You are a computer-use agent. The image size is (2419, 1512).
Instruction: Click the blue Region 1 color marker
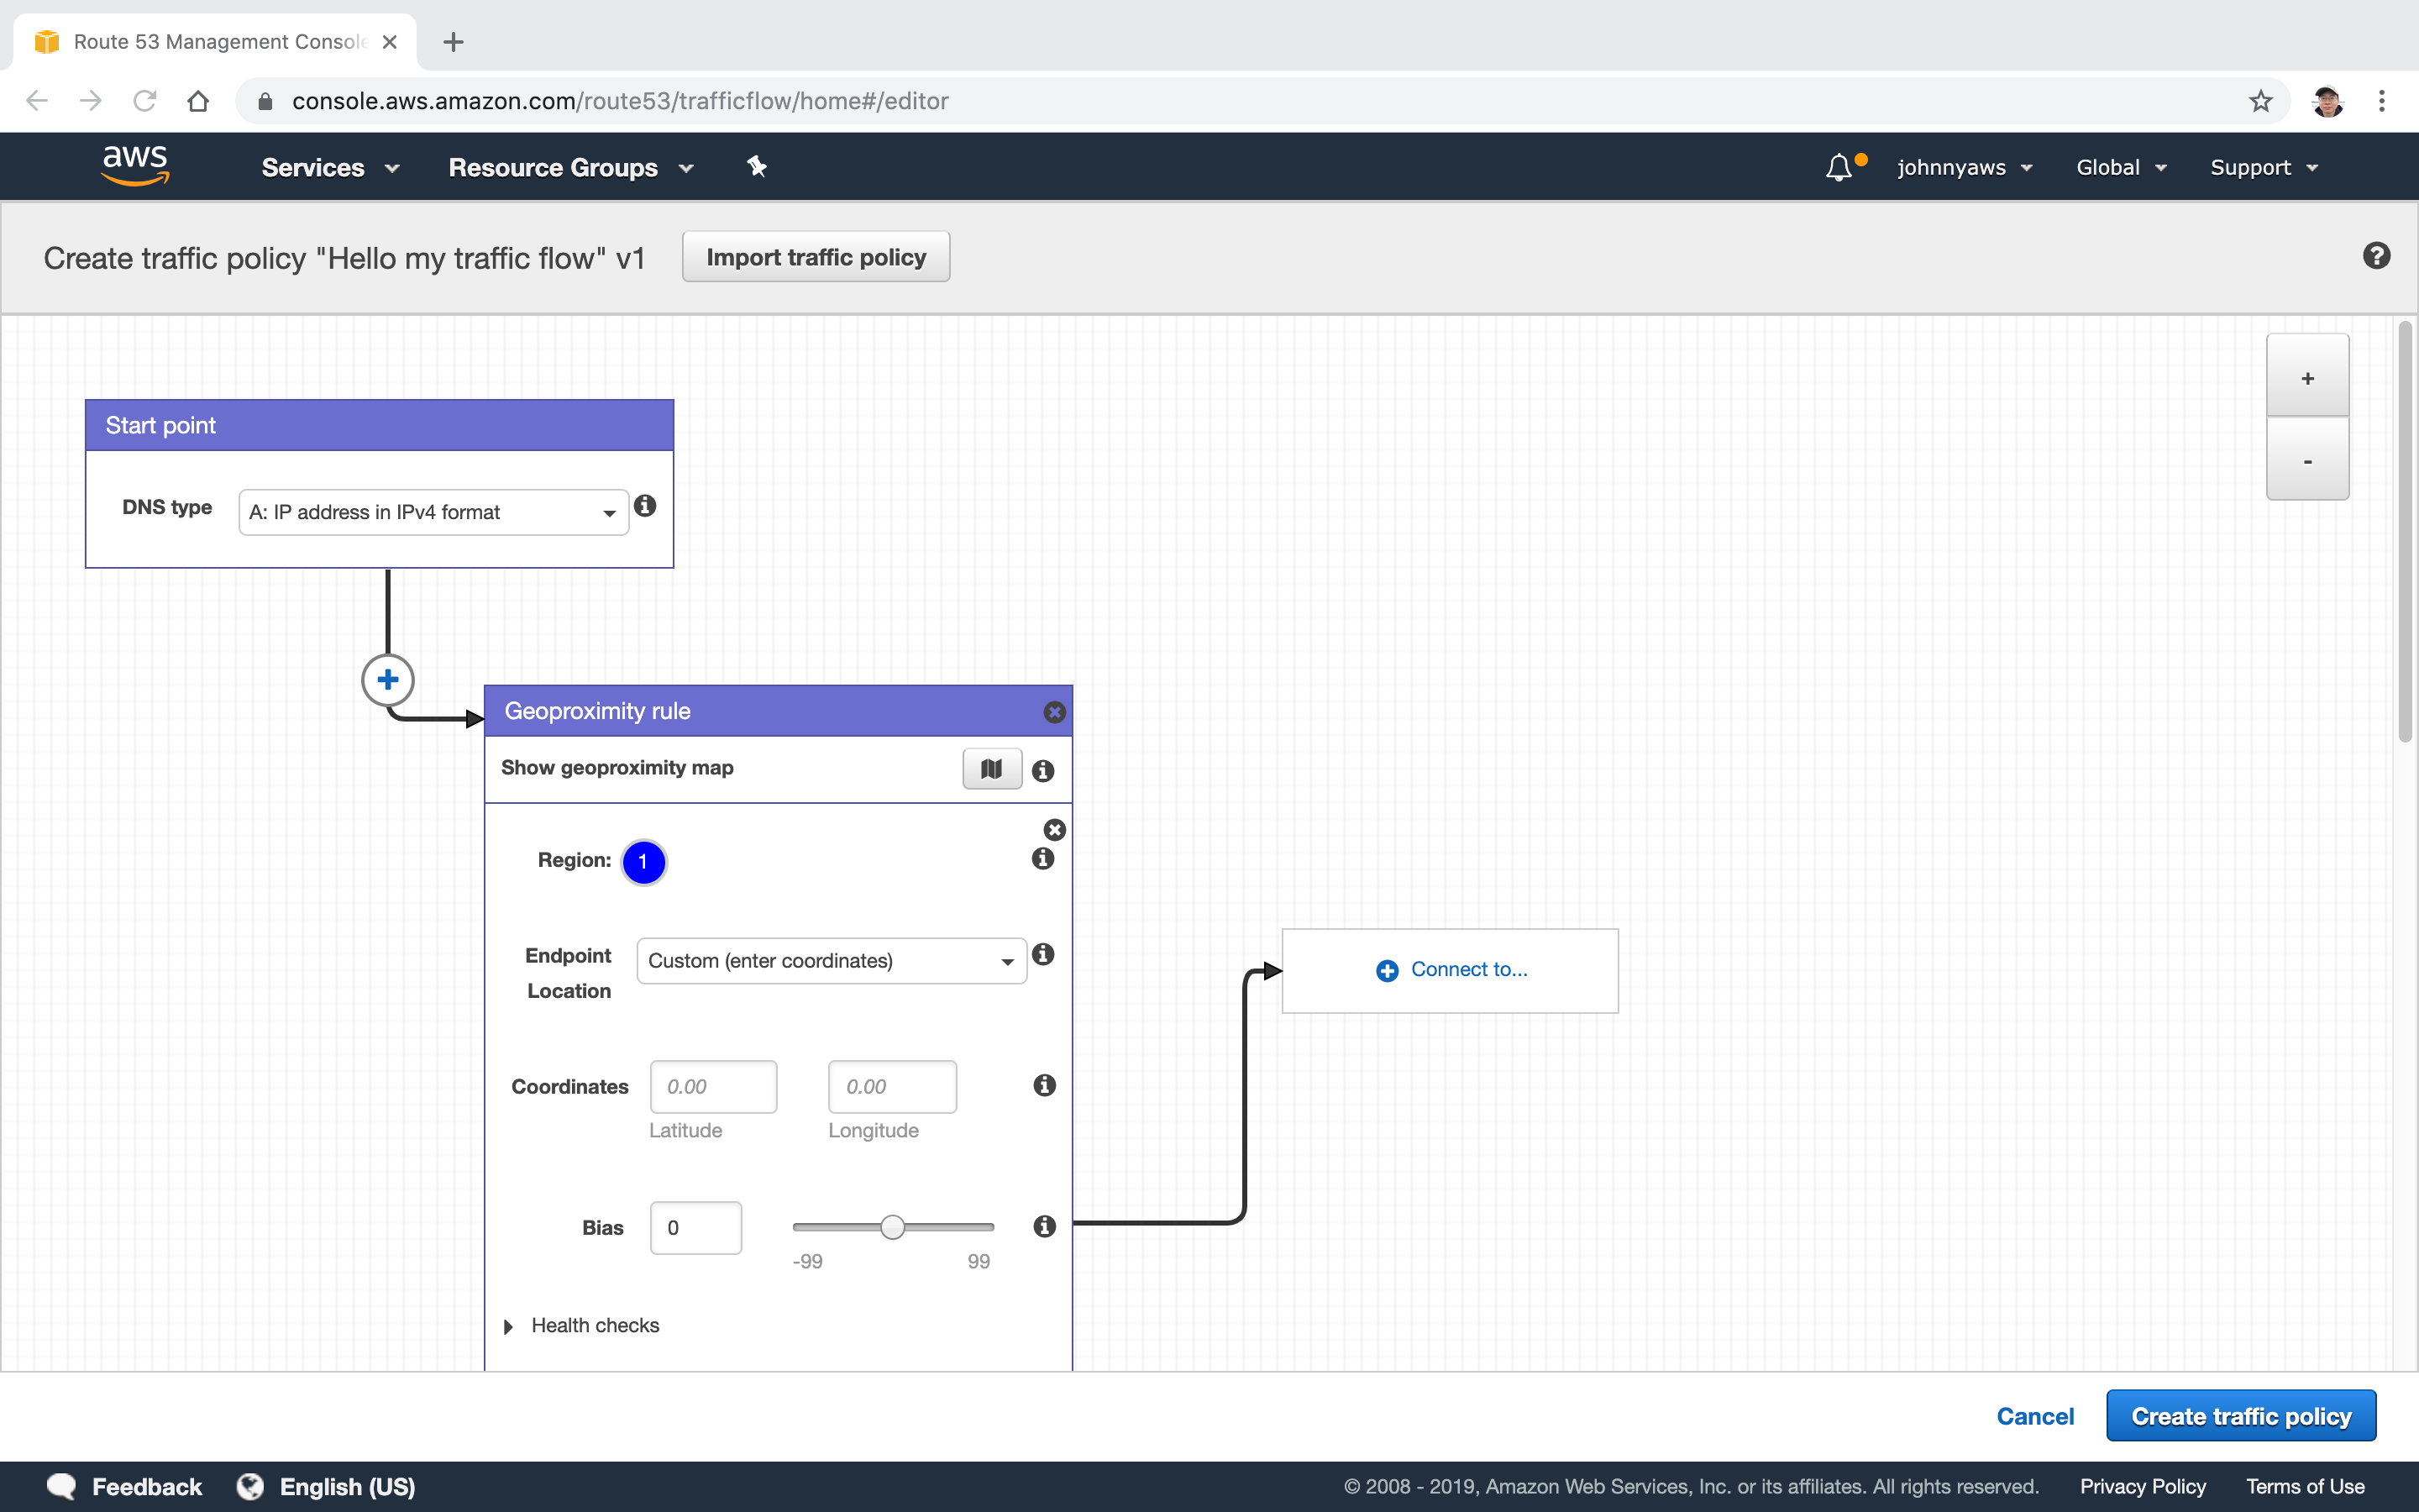pos(643,862)
